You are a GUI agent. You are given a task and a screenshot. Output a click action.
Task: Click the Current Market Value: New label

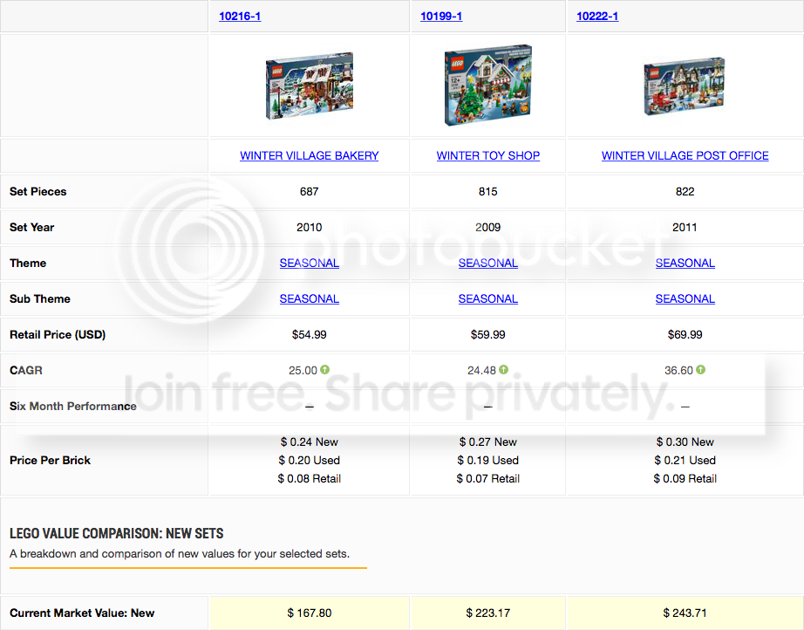[x=82, y=613]
